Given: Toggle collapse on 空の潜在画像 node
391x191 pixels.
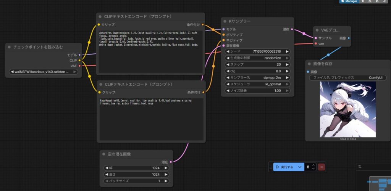Looking at the screenshot, I should [x=105, y=154].
